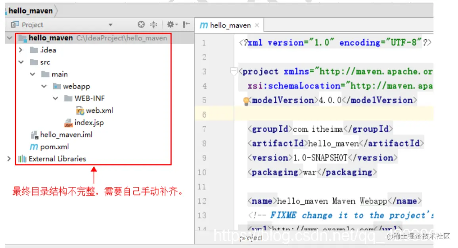Click line number 1 in the gutter

[x=204, y=43]
